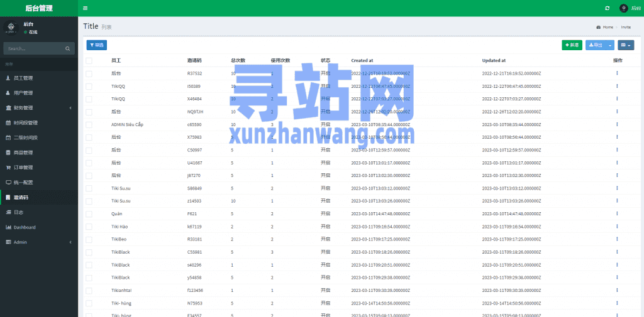Open actions menu for code X75983

coord(617,137)
